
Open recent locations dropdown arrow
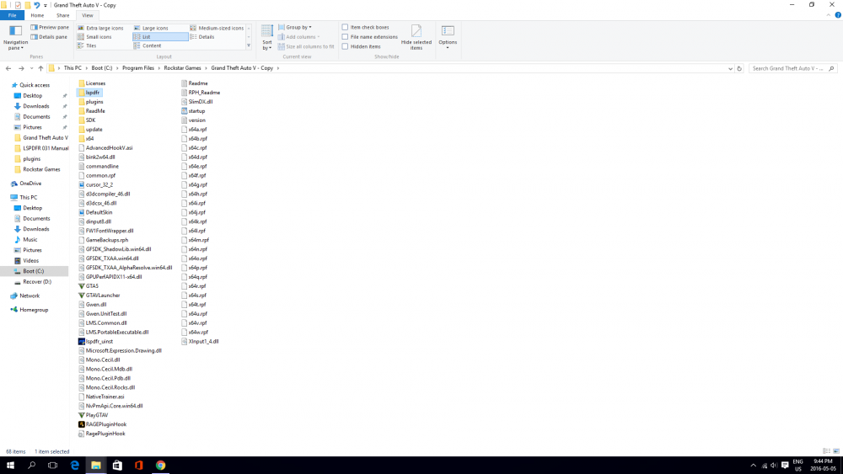(31, 68)
